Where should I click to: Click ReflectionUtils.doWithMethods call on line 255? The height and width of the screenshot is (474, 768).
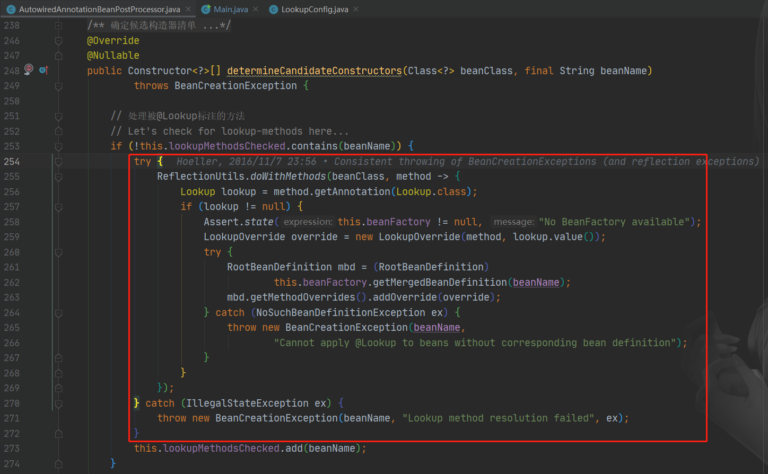[241, 177]
